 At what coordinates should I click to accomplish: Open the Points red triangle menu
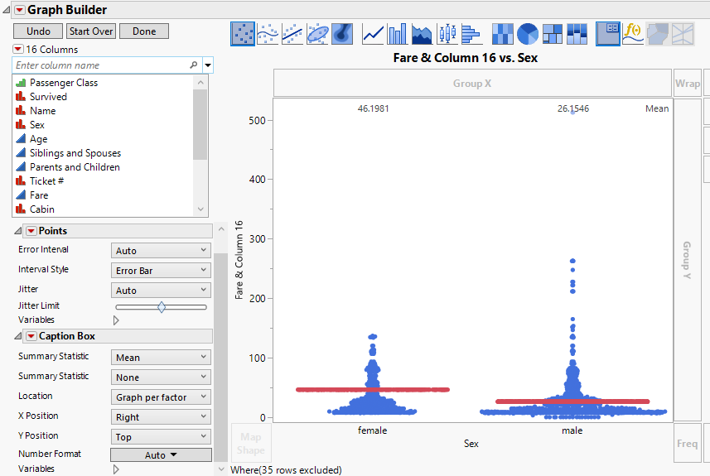pos(31,231)
